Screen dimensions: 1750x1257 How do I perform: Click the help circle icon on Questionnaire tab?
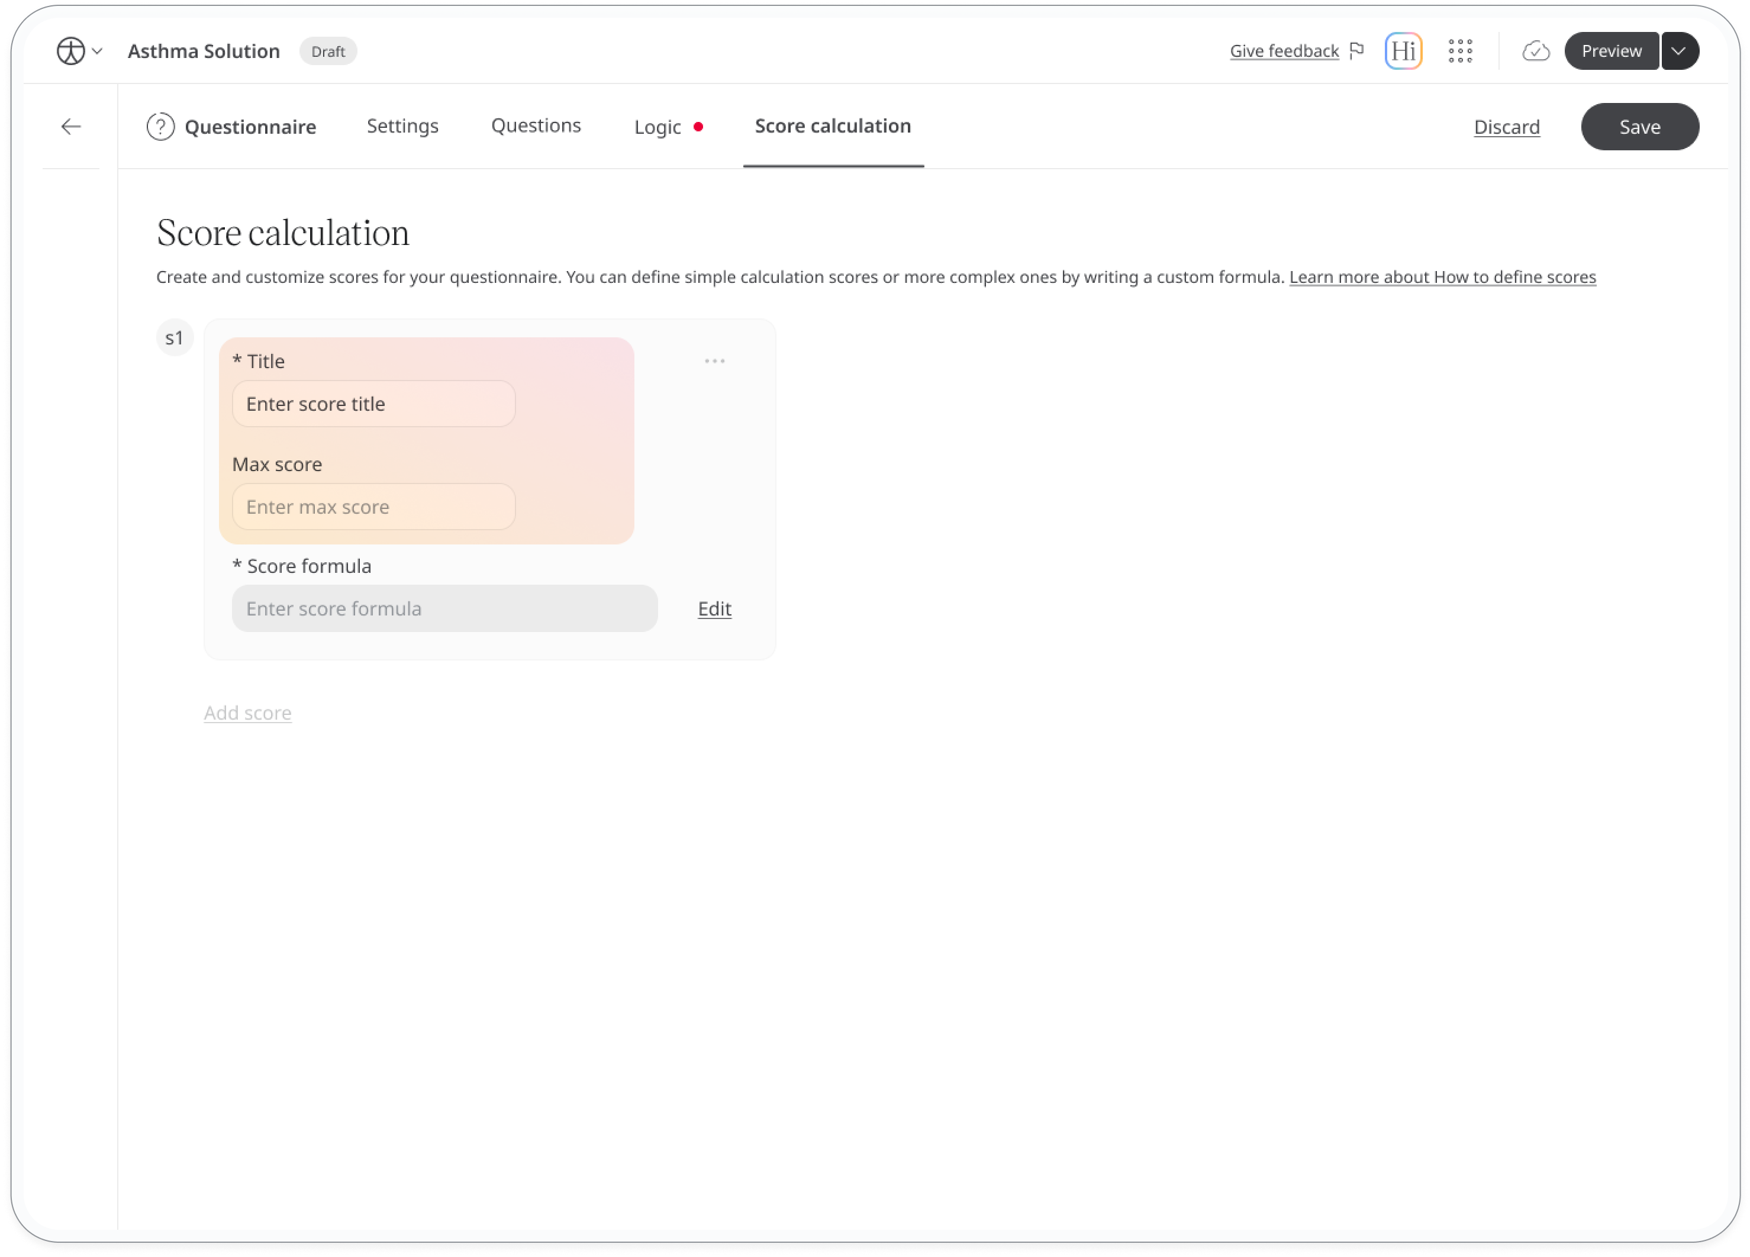[x=160, y=125]
